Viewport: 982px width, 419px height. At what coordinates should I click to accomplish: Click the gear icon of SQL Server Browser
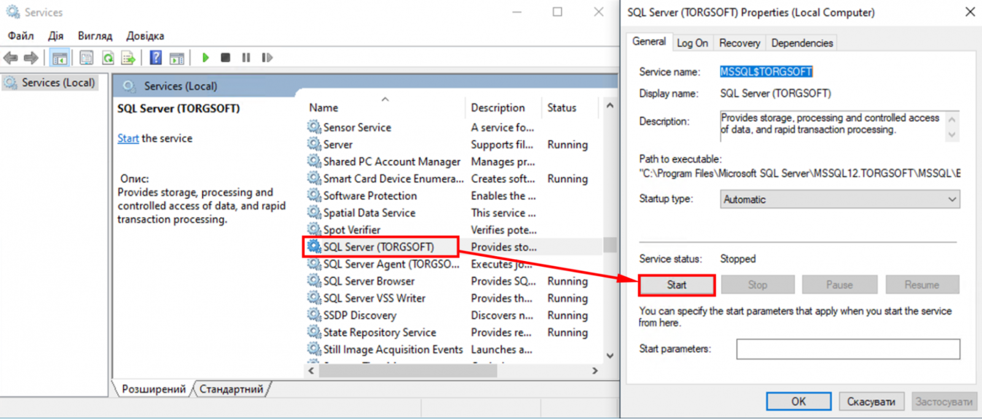[x=314, y=281]
